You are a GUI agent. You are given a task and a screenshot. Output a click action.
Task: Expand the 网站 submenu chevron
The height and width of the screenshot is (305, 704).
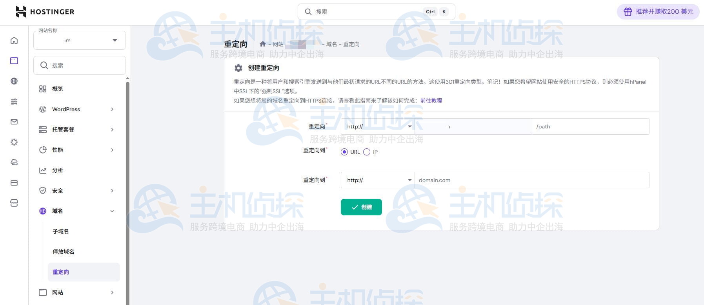pos(112,292)
